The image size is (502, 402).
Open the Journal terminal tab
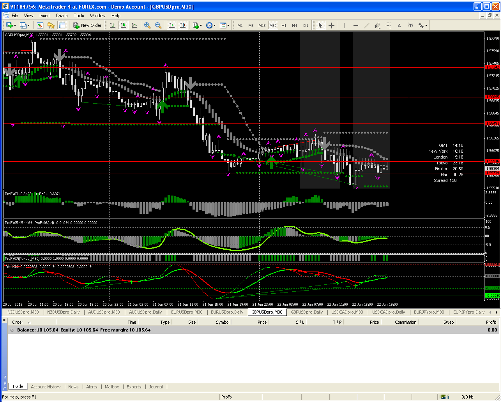click(156, 387)
